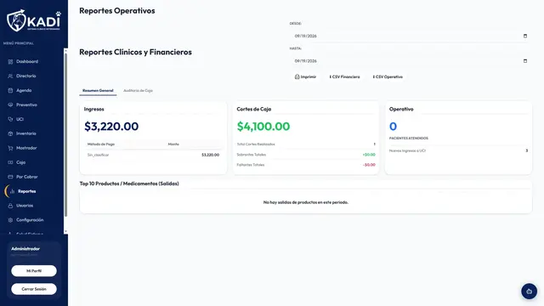Click the Caja cash icon

[10, 162]
